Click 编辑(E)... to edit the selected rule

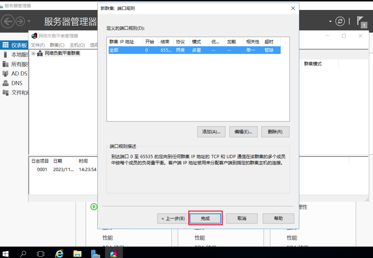pos(243,132)
